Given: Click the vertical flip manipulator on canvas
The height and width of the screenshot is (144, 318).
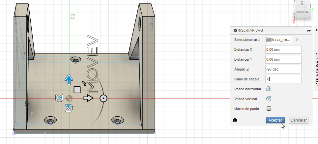Looking at the screenshot, I should tap(69, 107).
